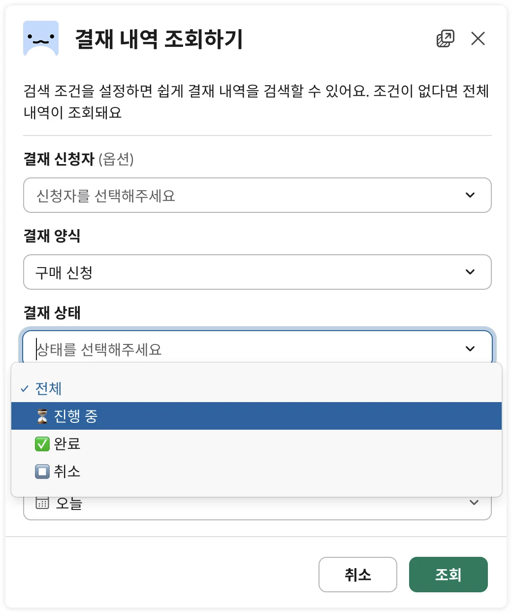
Task: Select the 전체 status option
Action: [48, 389]
